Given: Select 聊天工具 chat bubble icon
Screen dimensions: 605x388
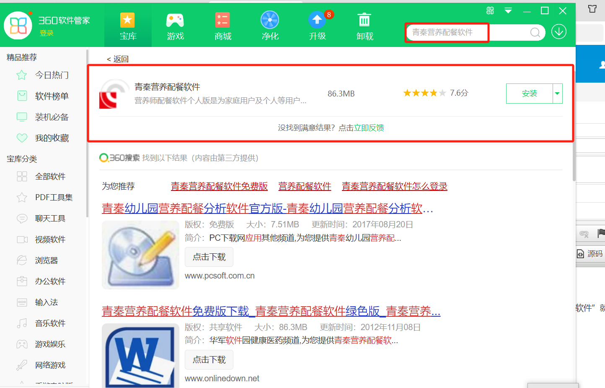Looking at the screenshot, I should click(22, 219).
